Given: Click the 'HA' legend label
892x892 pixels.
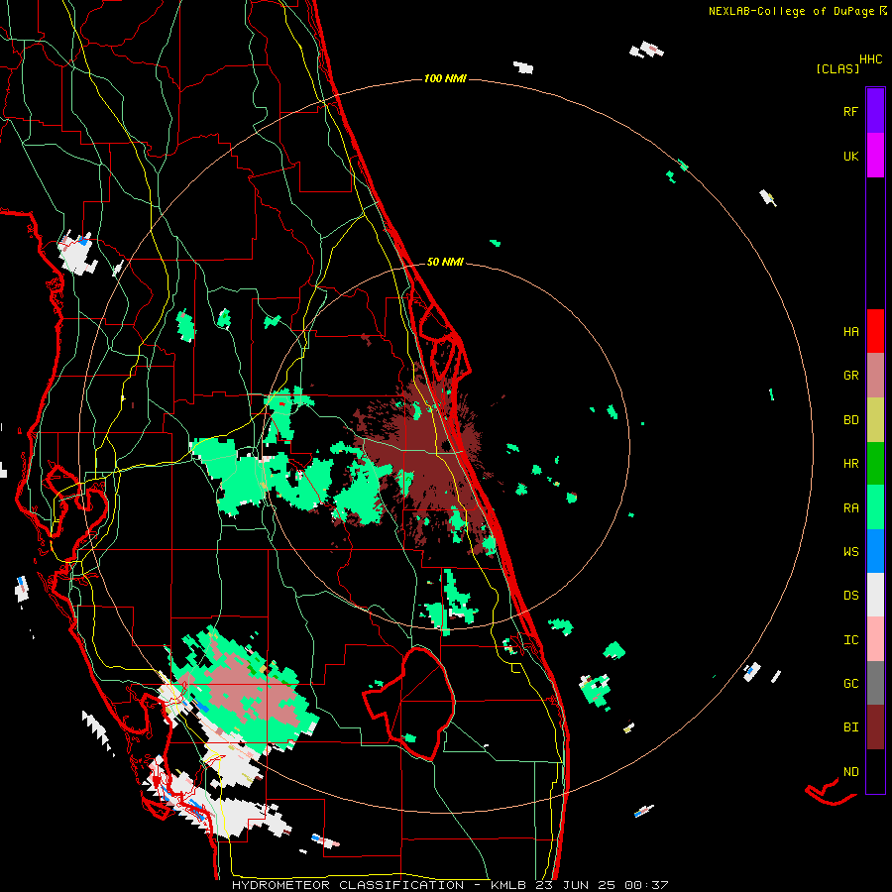Looking at the screenshot, I should [x=850, y=332].
